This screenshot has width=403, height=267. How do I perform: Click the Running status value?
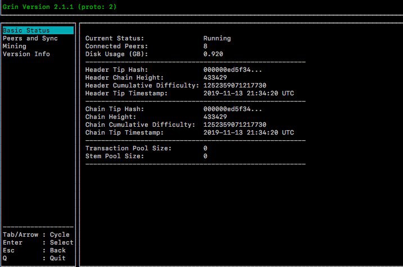[217, 38]
